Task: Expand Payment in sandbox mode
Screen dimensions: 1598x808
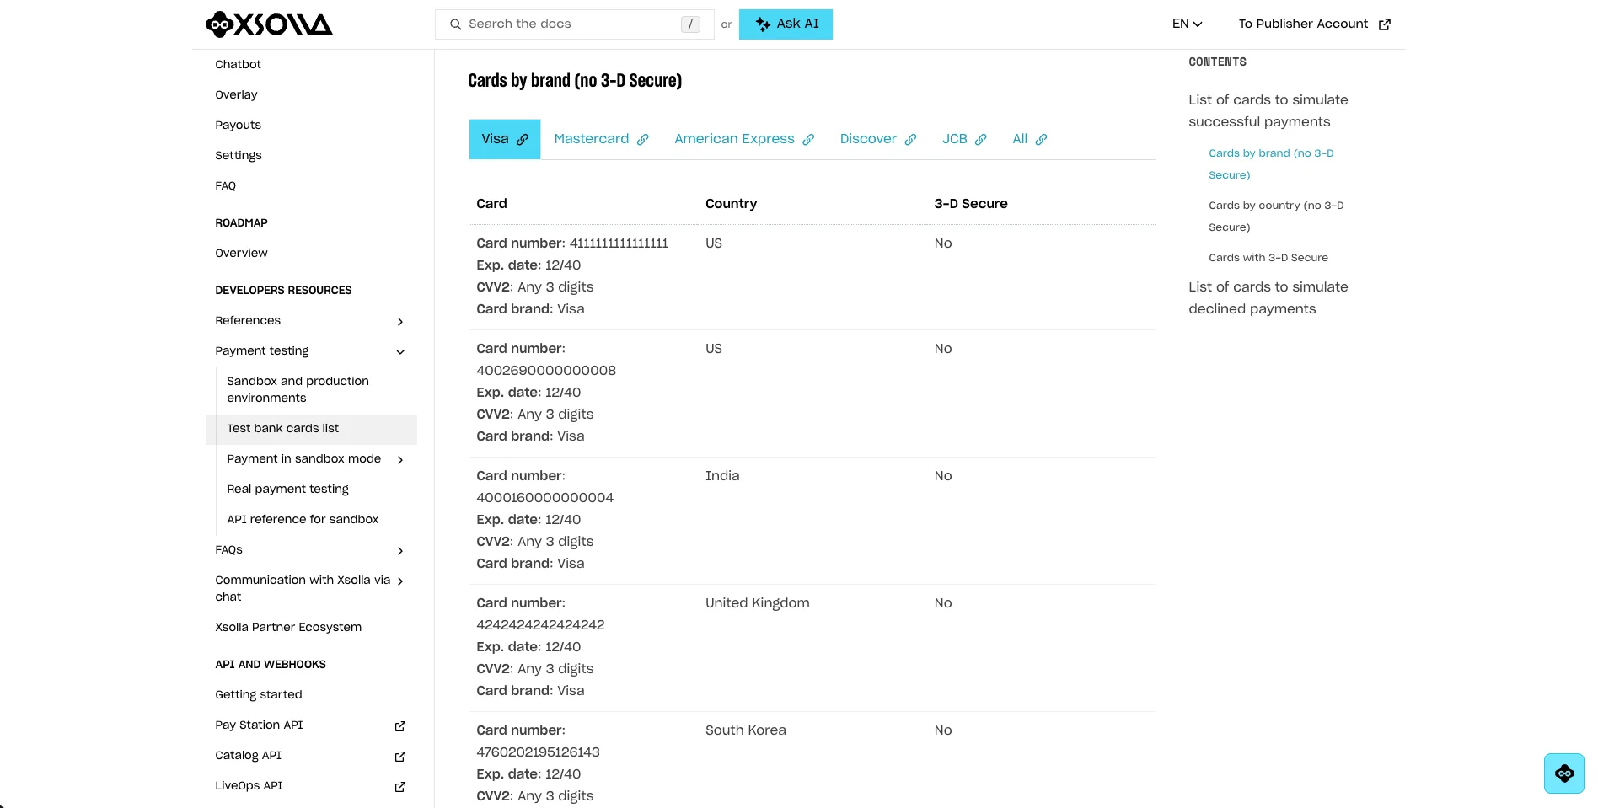Action: (x=400, y=459)
